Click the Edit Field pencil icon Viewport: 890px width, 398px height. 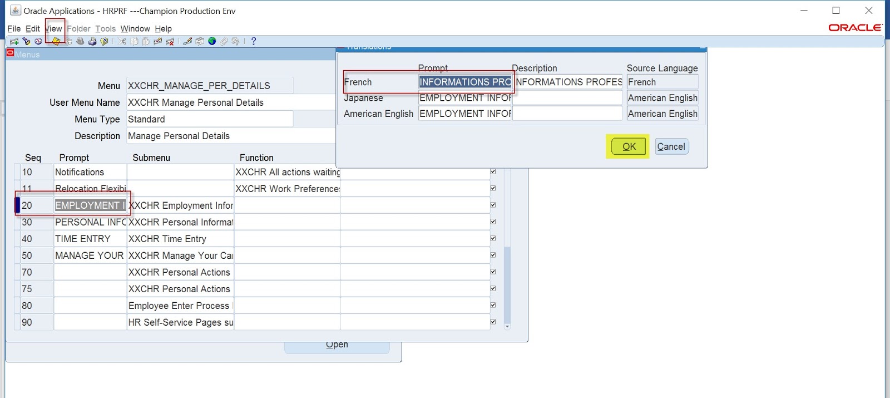[x=187, y=41]
